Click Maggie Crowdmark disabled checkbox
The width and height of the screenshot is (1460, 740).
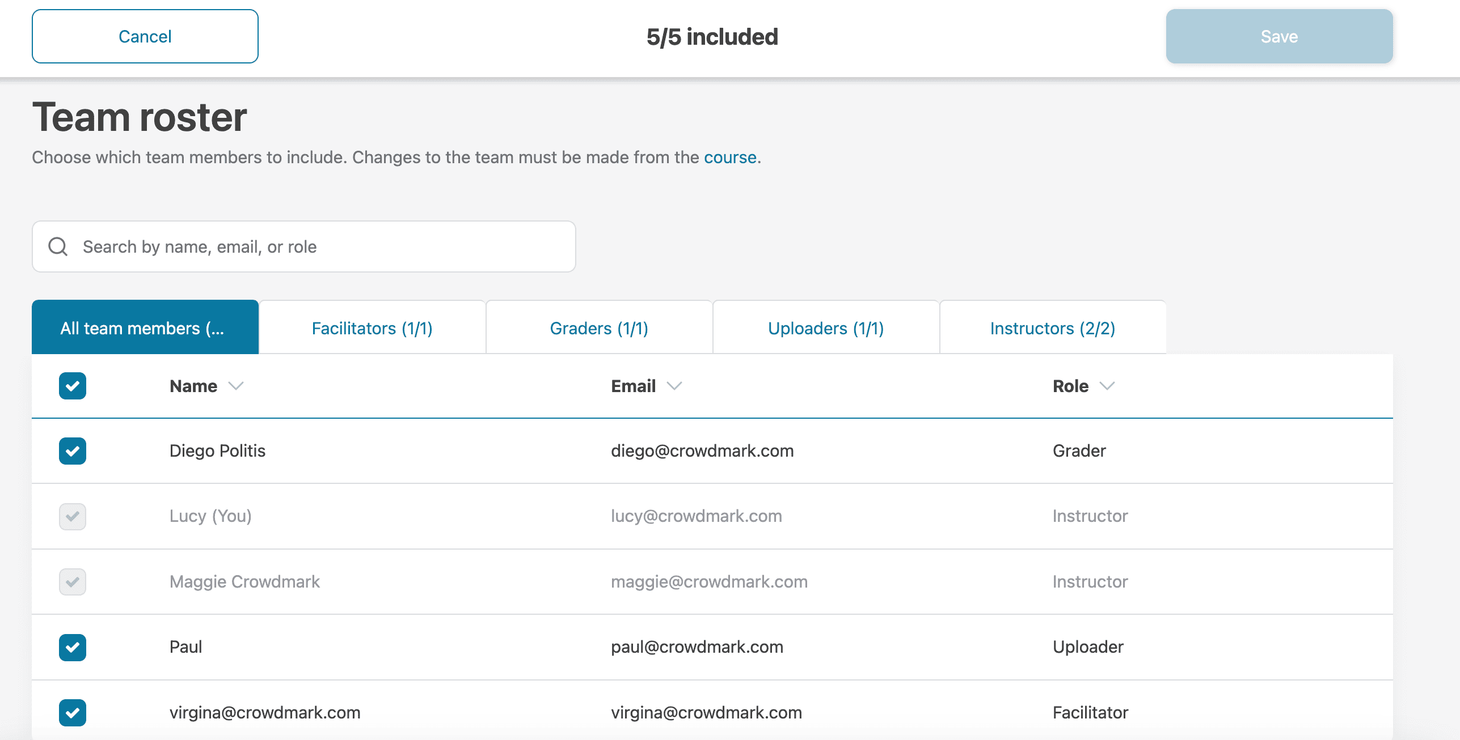point(73,582)
